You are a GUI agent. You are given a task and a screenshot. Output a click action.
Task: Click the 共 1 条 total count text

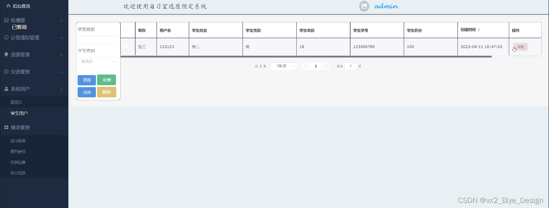(x=261, y=66)
